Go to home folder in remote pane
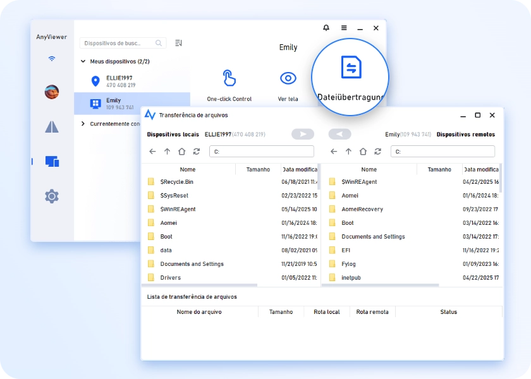The height and width of the screenshot is (379, 531). [363, 152]
